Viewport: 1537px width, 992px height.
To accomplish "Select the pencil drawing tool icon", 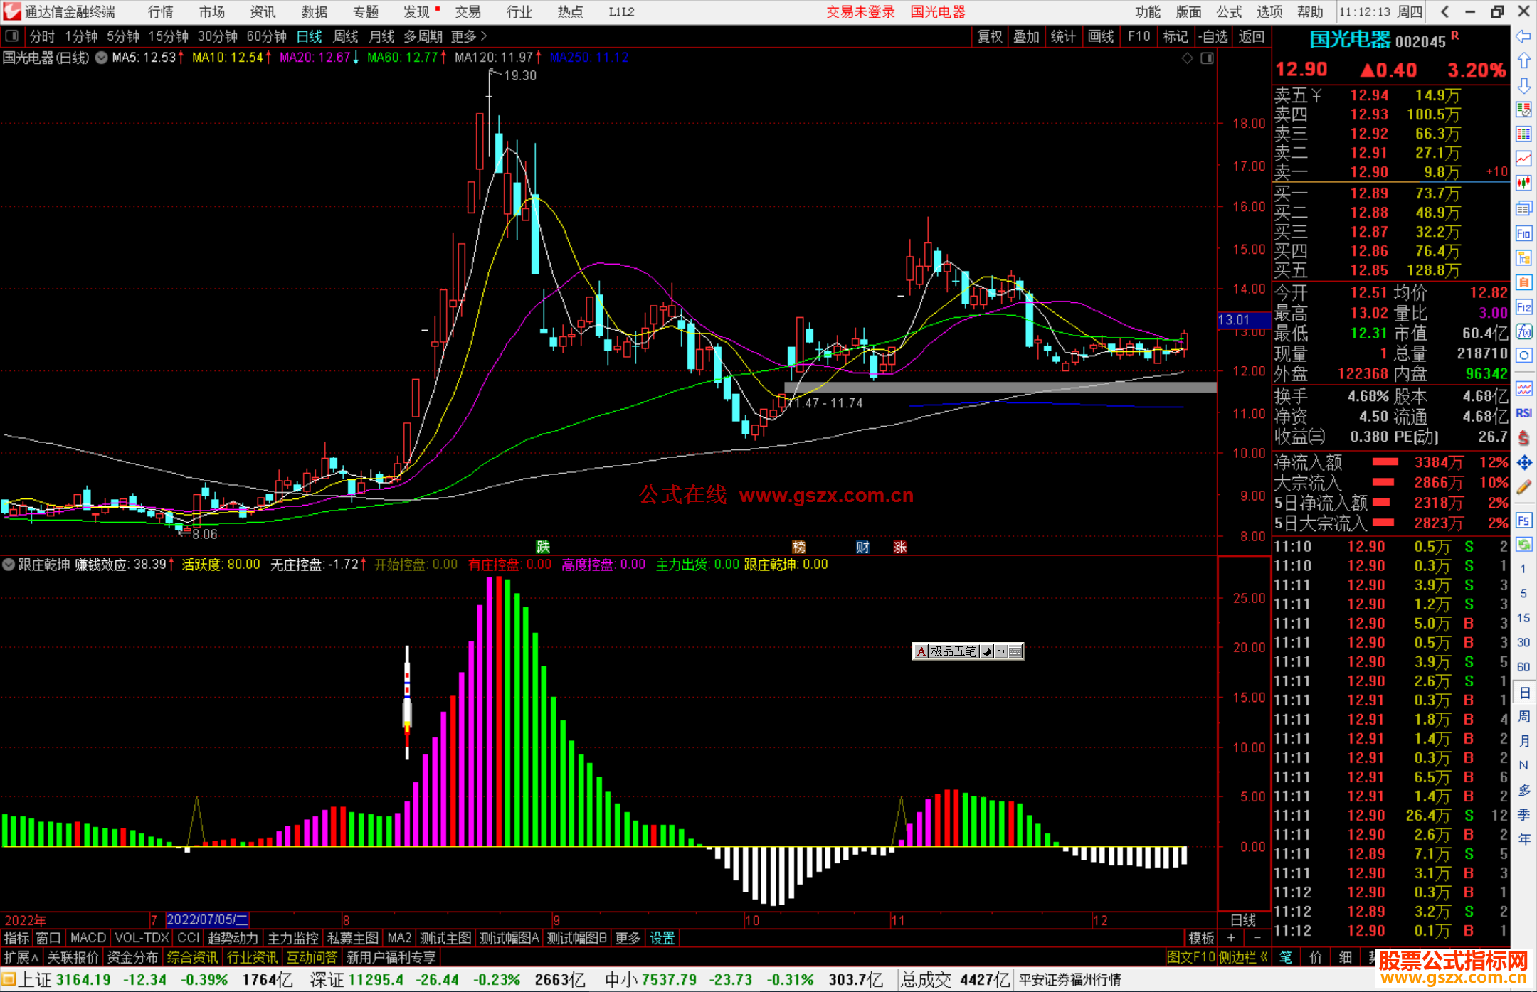I will [x=1523, y=487].
